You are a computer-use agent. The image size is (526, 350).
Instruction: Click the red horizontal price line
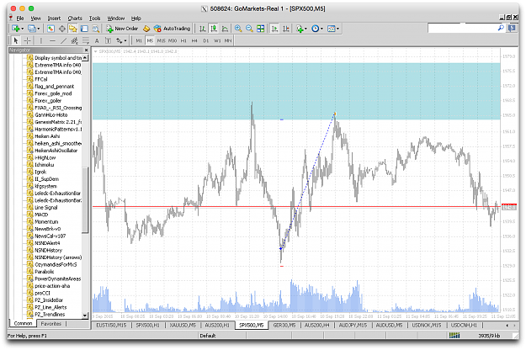pyautogui.click(x=296, y=207)
